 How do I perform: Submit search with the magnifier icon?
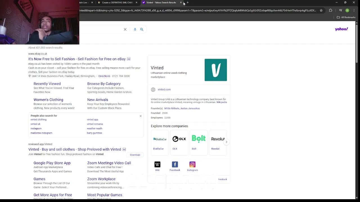(x=142, y=29)
